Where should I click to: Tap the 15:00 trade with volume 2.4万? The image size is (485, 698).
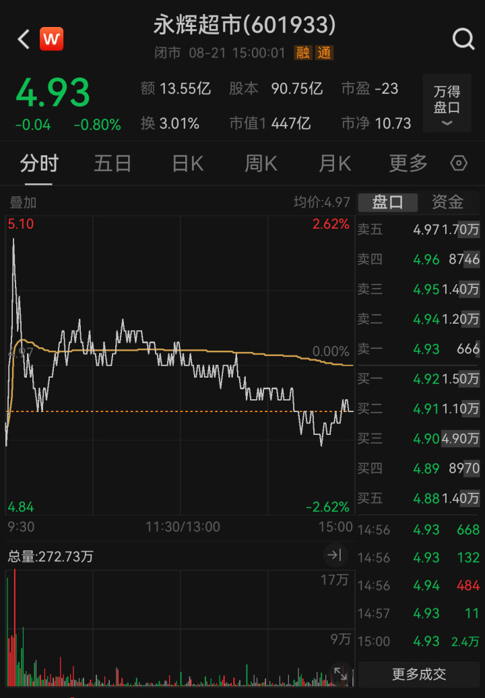418,641
